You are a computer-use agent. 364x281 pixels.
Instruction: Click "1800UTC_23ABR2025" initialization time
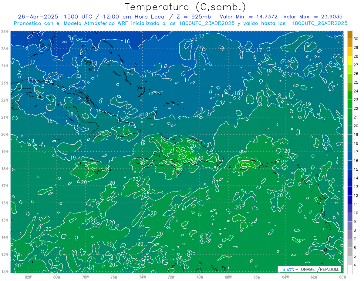206,23
